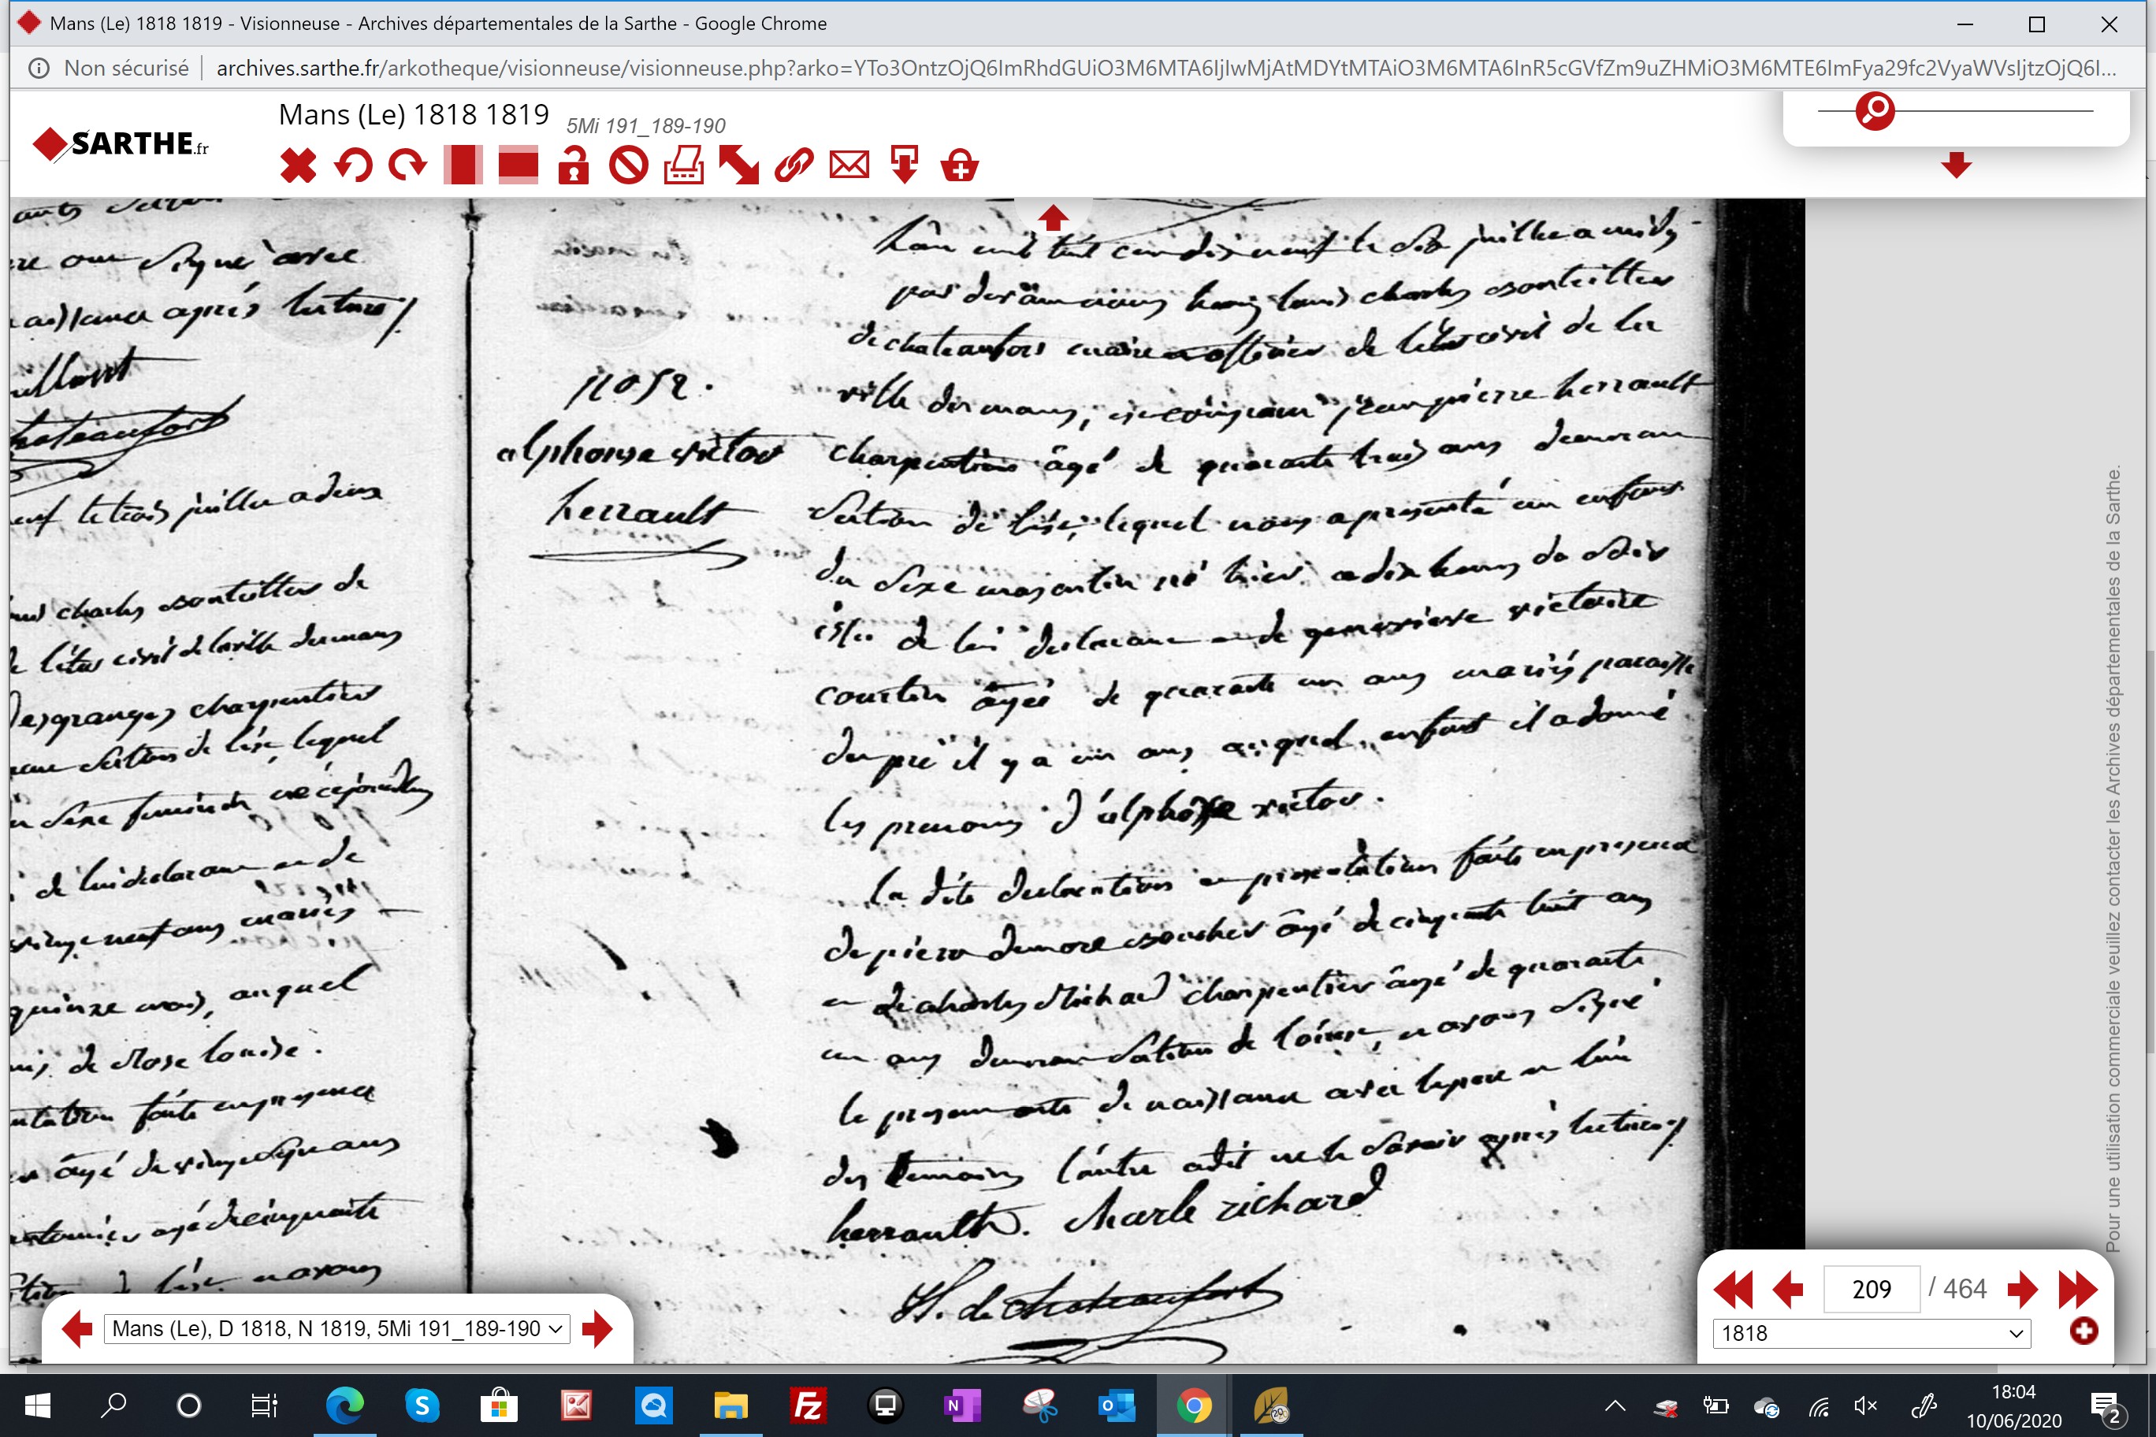
Task: Click the fullscreen diagonal arrows icon
Action: pyautogui.click(x=739, y=166)
